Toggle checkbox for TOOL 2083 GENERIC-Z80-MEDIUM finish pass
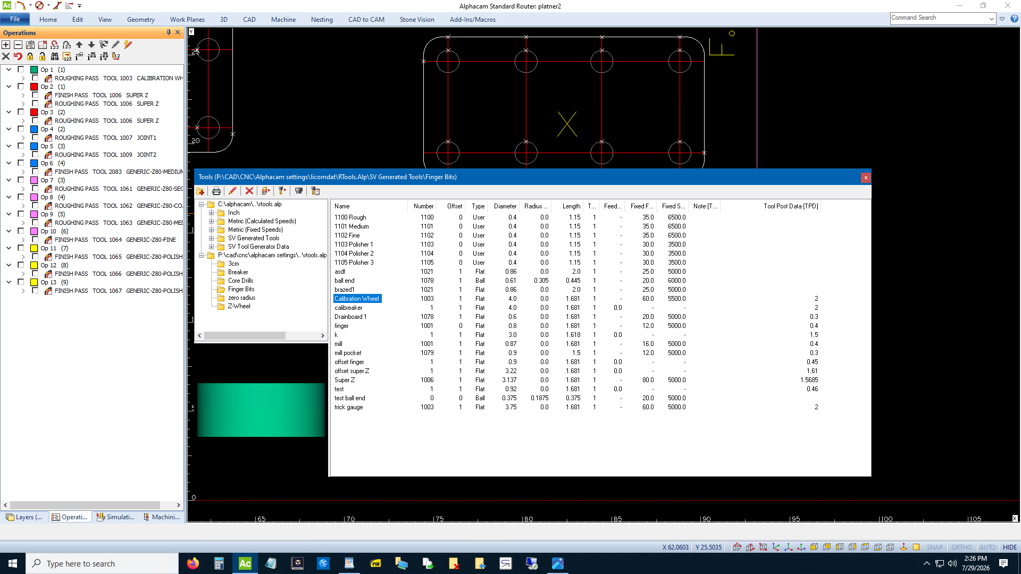 point(35,171)
